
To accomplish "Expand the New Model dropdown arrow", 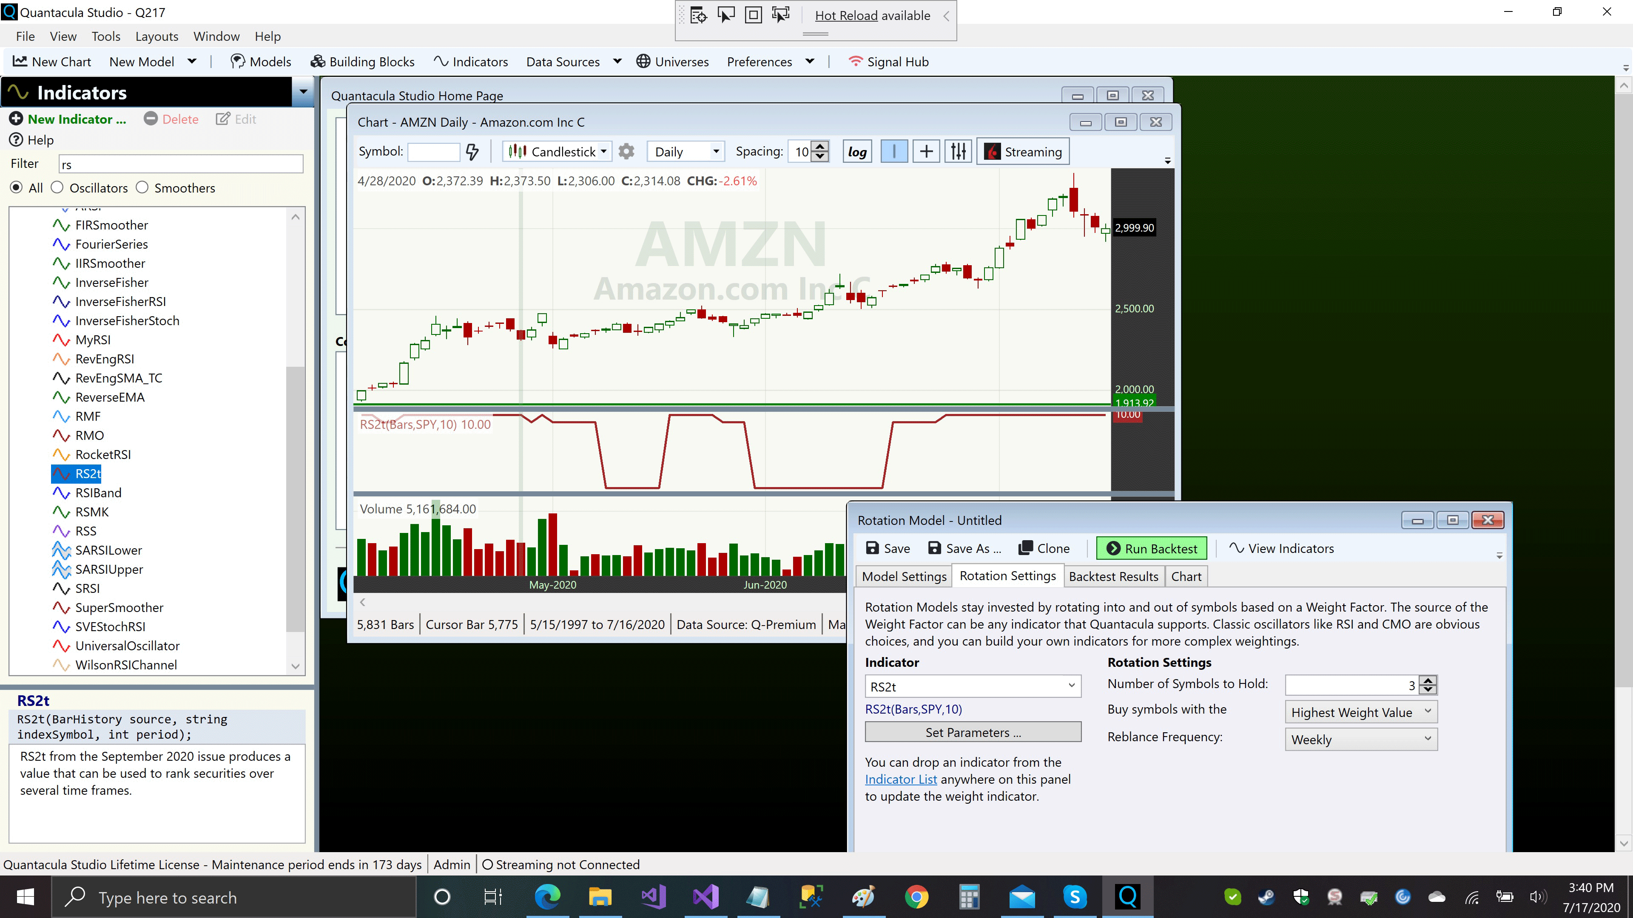I will click(192, 62).
